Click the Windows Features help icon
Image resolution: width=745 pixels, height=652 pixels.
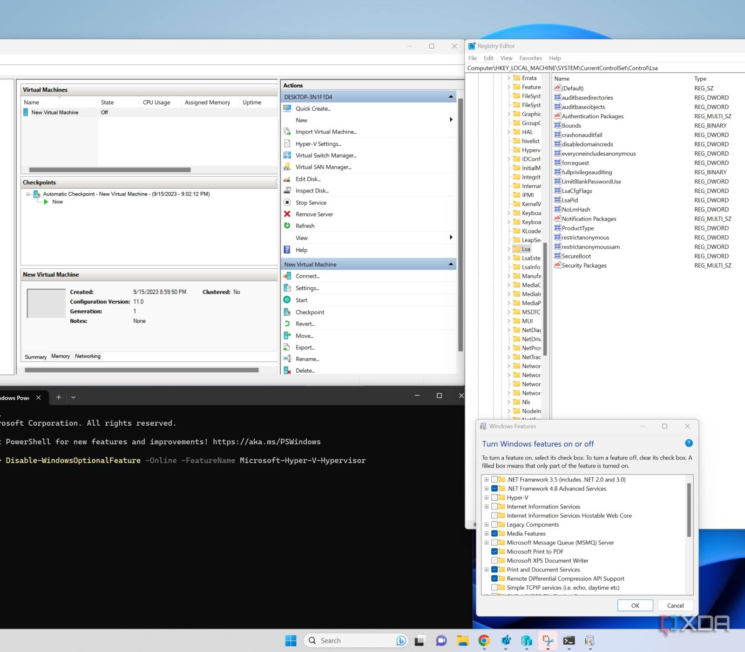[689, 443]
